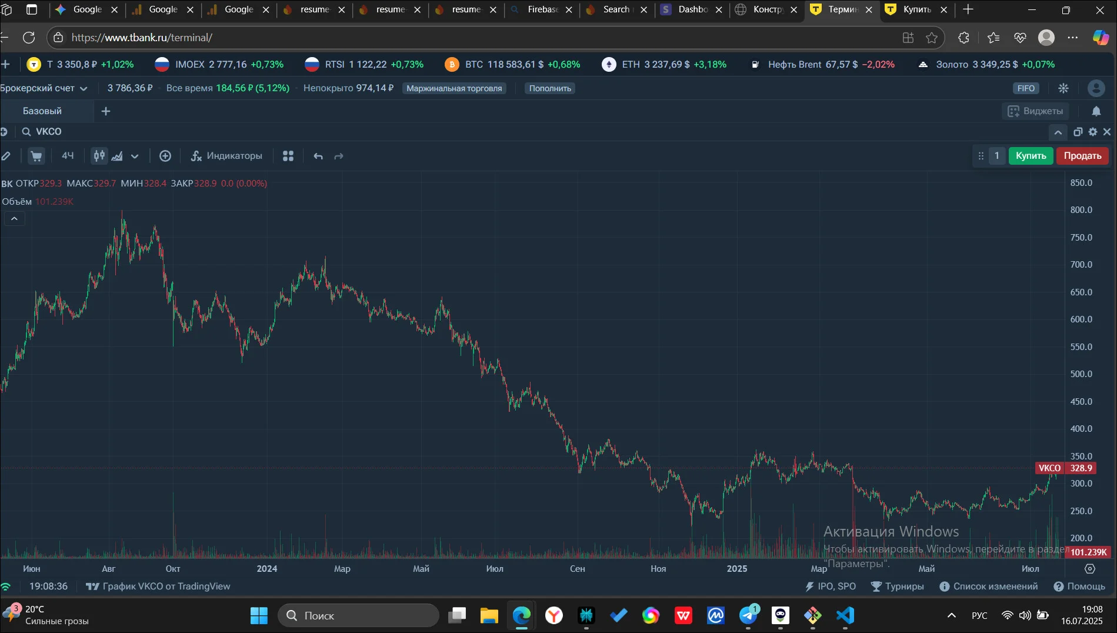This screenshot has height=633, width=1117.
Task: Click the График VKCO от TradingView link
Action: tap(158, 587)
